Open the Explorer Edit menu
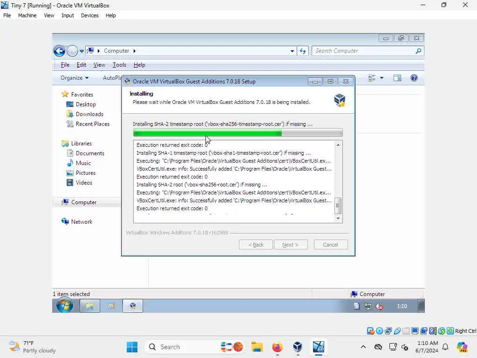This screenshot has width=477, height=358. (81, 65)
